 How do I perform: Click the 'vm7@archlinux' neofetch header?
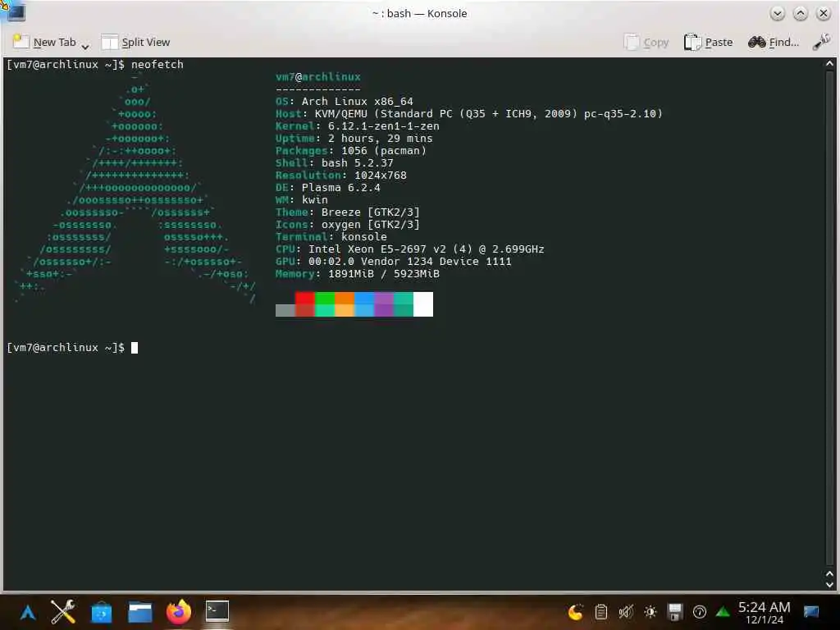[x=318, y=76]
